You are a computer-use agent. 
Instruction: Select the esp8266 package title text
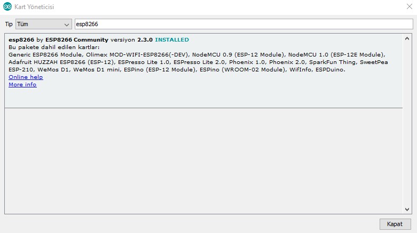[x=21, y=40]
